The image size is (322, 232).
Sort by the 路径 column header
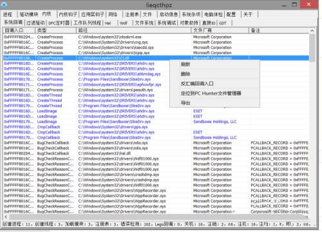pos(133,30)
